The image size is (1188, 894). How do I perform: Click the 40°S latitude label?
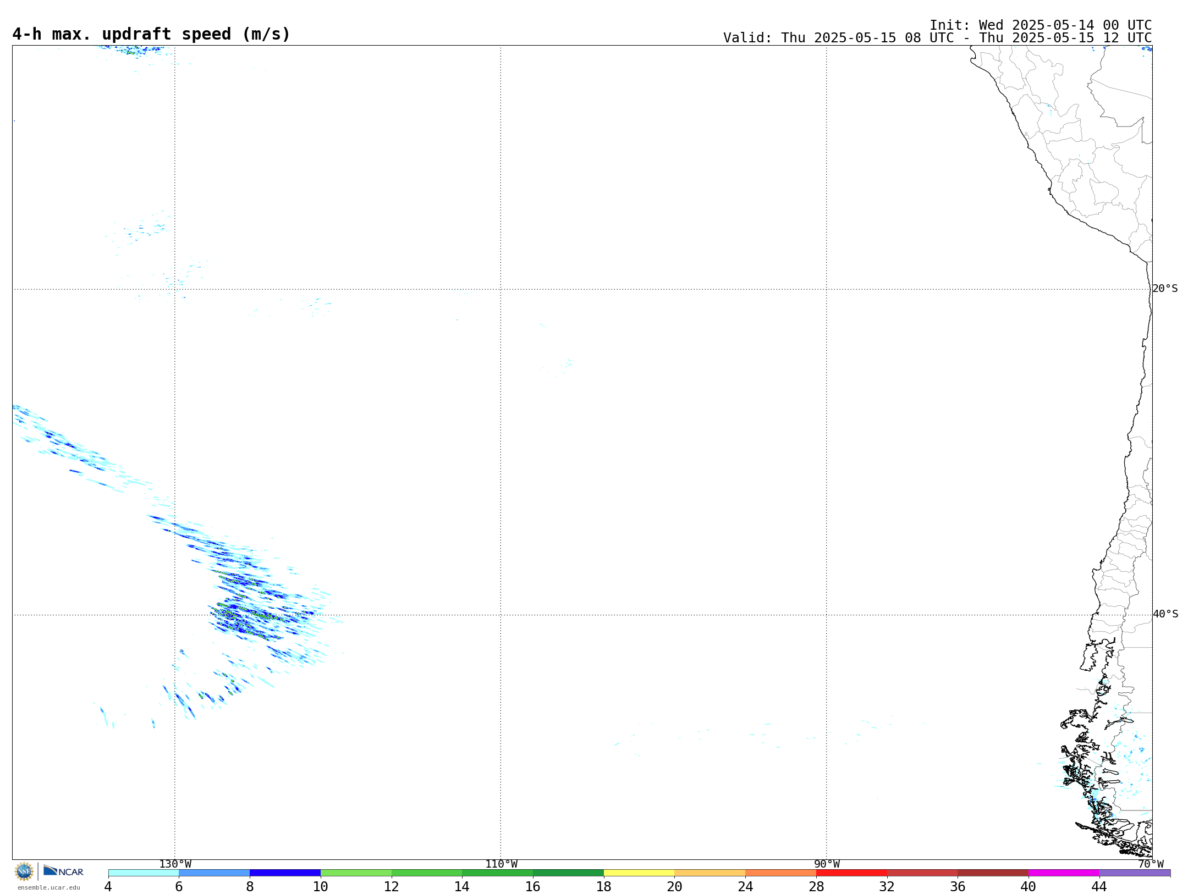1165,614
